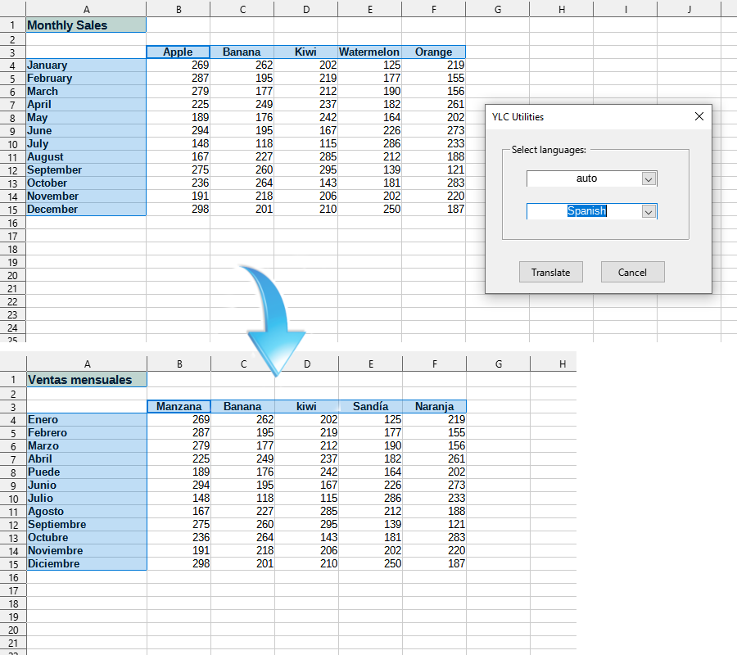Click the 'Naranja' column heading cell
737x655 pixels.
click(x=434, y=407)
